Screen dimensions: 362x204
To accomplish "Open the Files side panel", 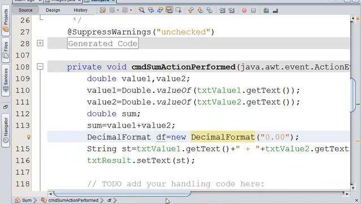I will pos(6,50).
